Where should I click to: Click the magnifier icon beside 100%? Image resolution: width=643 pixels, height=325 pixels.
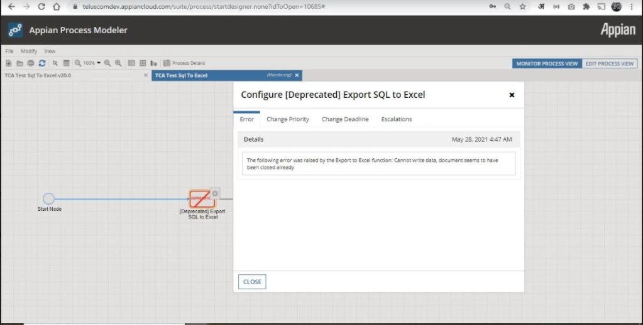coord(78,63)
